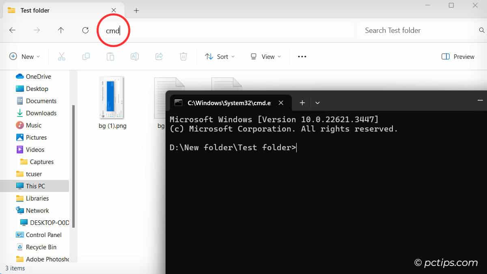This screenshot has height=274, width=487.
Task: Toggle the Preview pane
Action: tap(458, 57)
